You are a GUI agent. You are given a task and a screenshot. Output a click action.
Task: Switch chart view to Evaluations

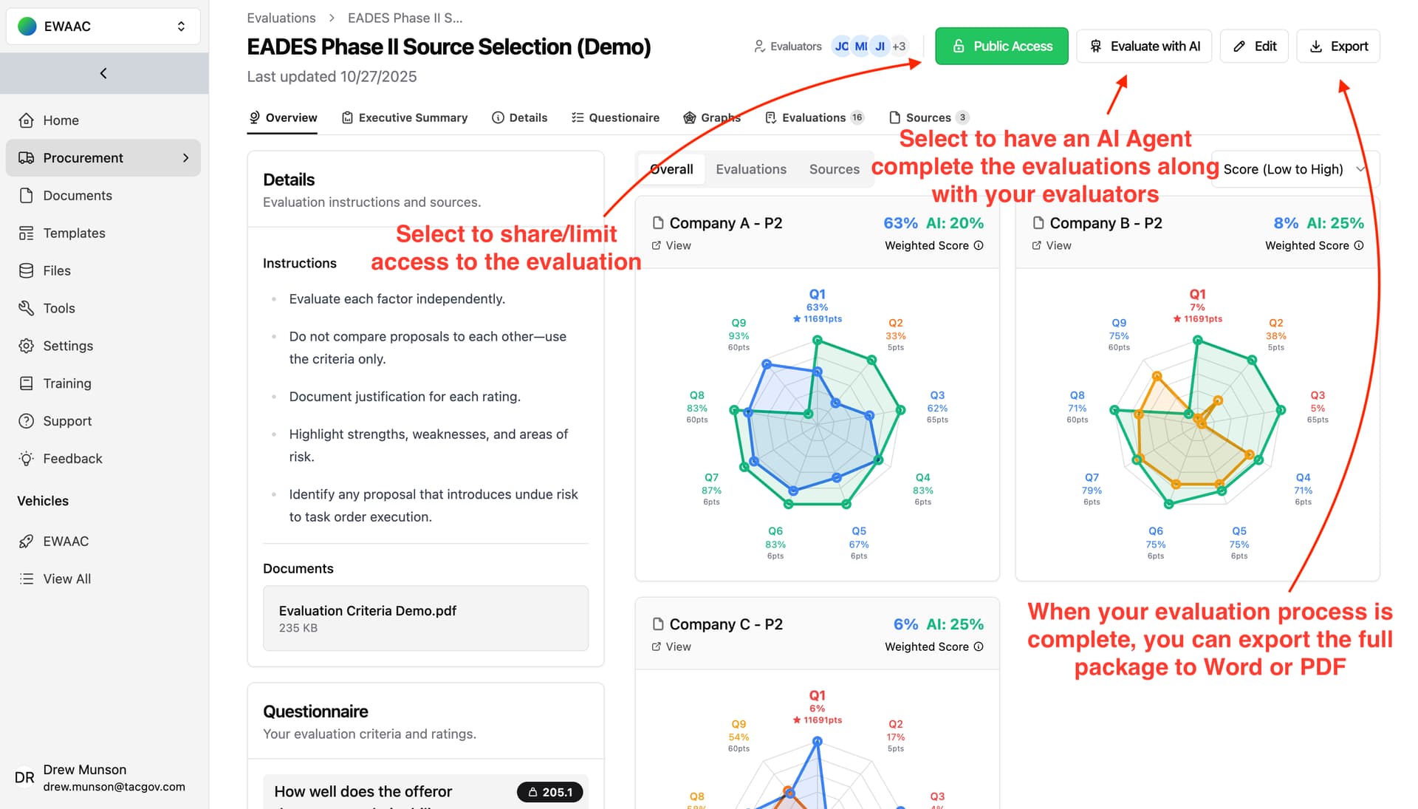click(x=750, y=169)
